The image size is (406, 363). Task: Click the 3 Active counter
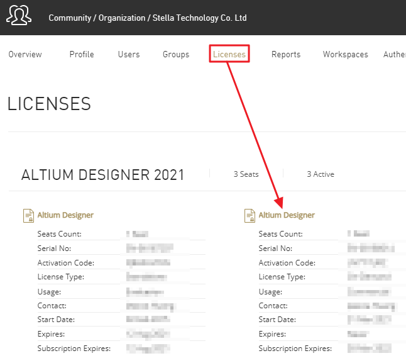pos(321,174)
